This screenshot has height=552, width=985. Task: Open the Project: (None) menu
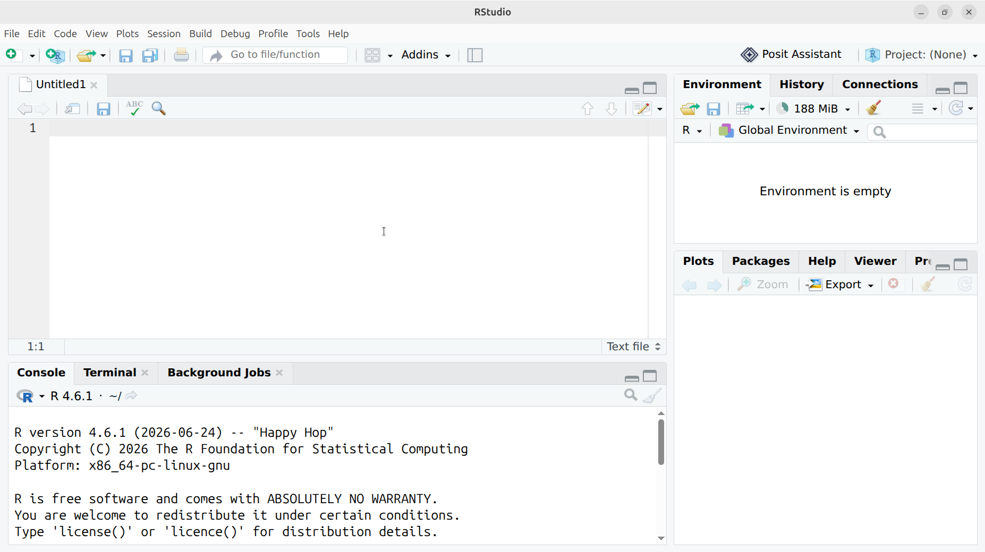pyautogui.click(x=921, y=55)
